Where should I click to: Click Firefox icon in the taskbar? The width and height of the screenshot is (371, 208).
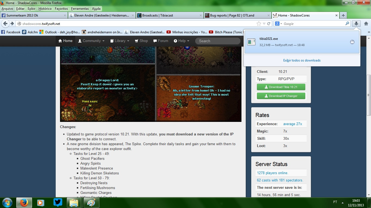(24, 202)
